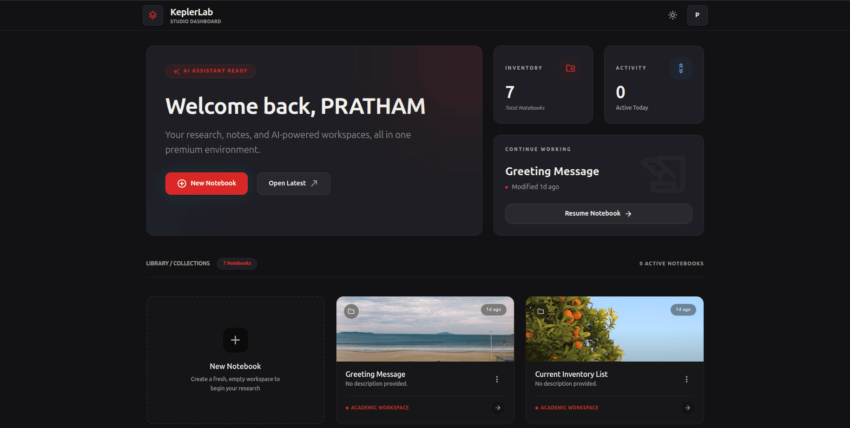The height and width of the screenshot is (428, 850).
Task: Click the 1d ago badge on Current Inventory List
Action: tap(683, 309)
